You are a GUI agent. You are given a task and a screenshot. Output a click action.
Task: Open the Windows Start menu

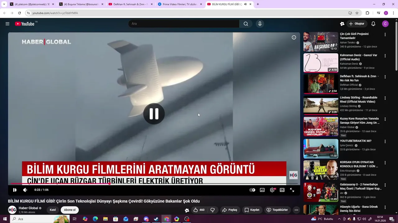coord(5,219)
